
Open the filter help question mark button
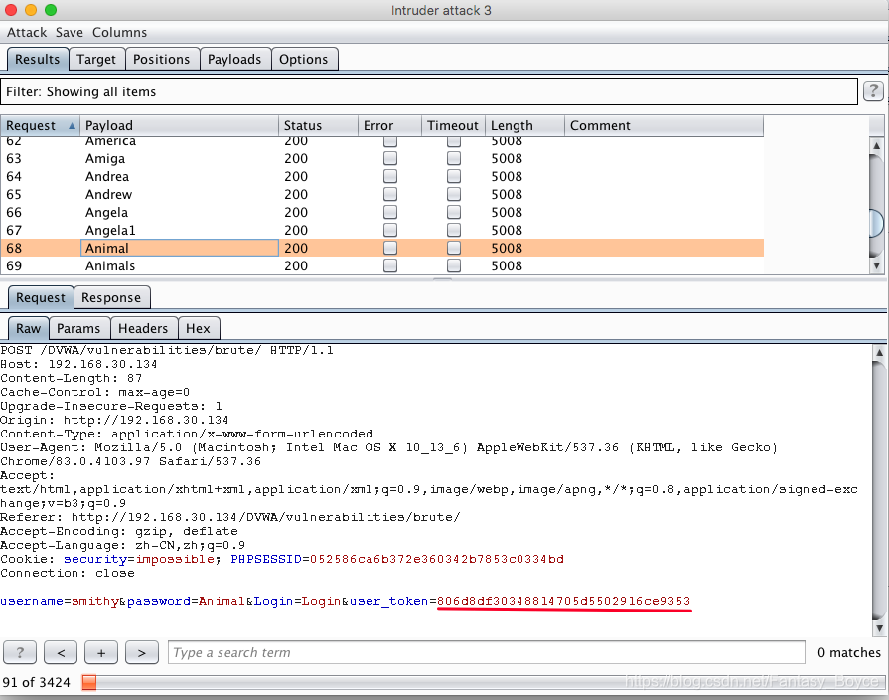click(x=873, y=90)
